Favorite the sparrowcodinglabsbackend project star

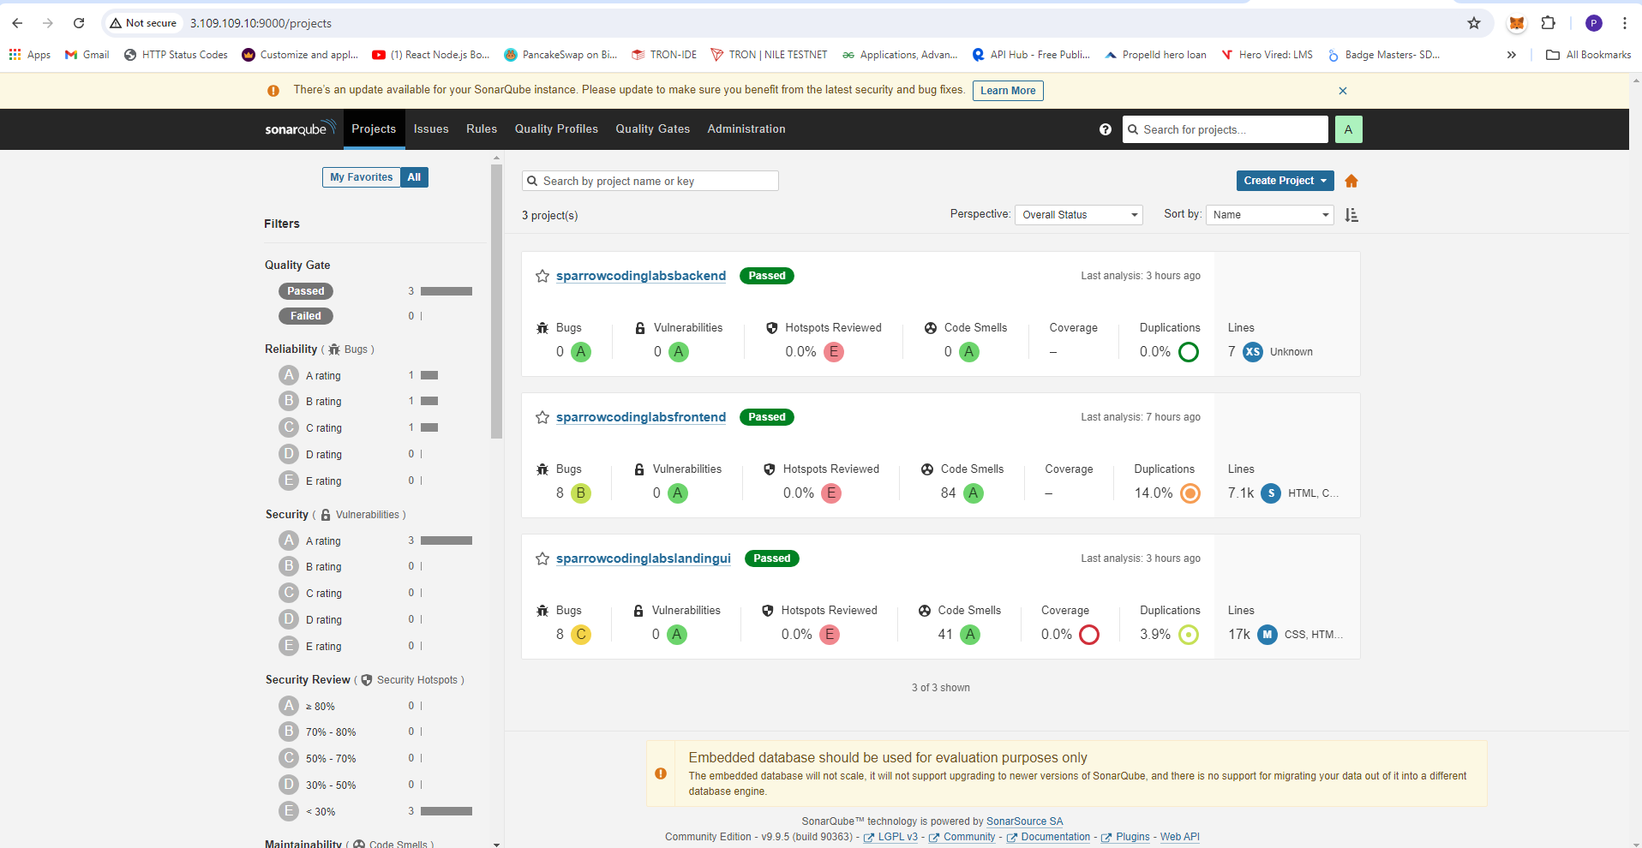click(542, 276)
